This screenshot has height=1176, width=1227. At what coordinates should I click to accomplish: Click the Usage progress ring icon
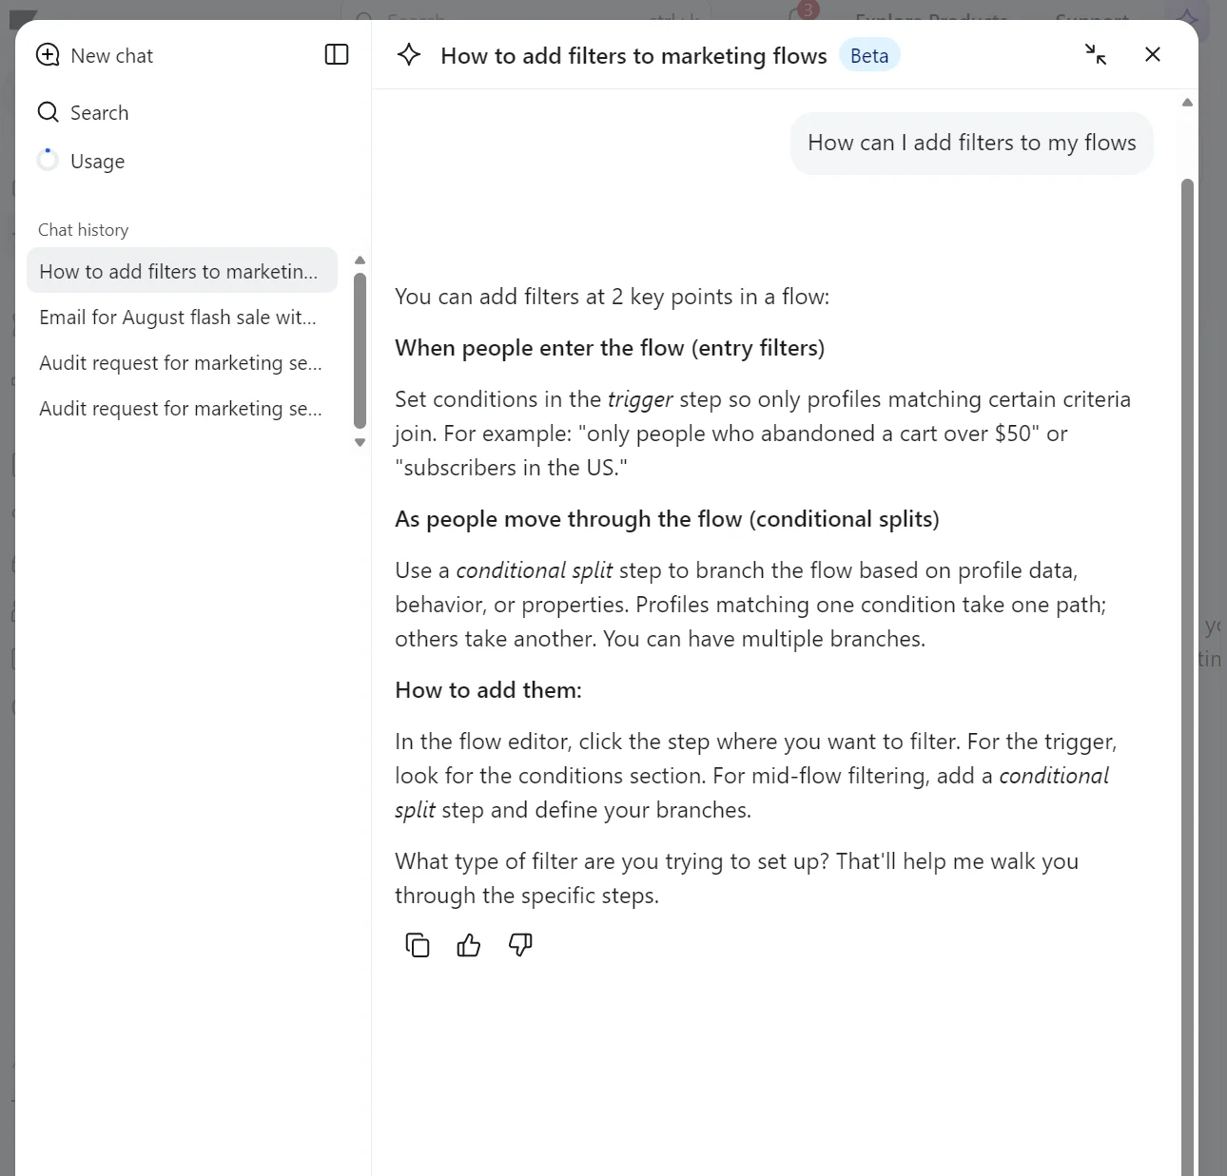(x=48, y=160)
